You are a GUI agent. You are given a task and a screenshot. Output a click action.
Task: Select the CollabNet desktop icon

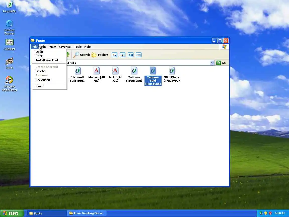(9, 45)
